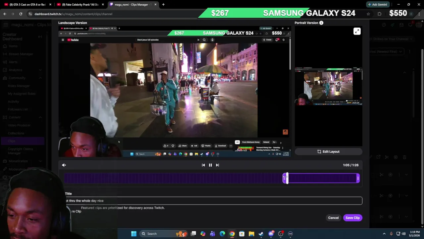The image size is (424, 239).
Task: Open the Windows Start menu
Action: tap(133, 234)
